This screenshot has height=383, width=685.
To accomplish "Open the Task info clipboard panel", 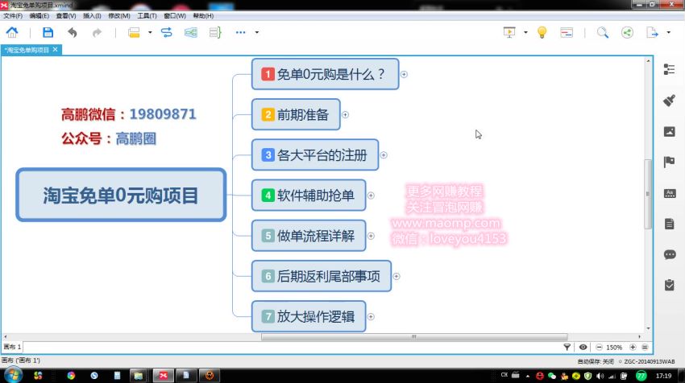I will 669,285.
